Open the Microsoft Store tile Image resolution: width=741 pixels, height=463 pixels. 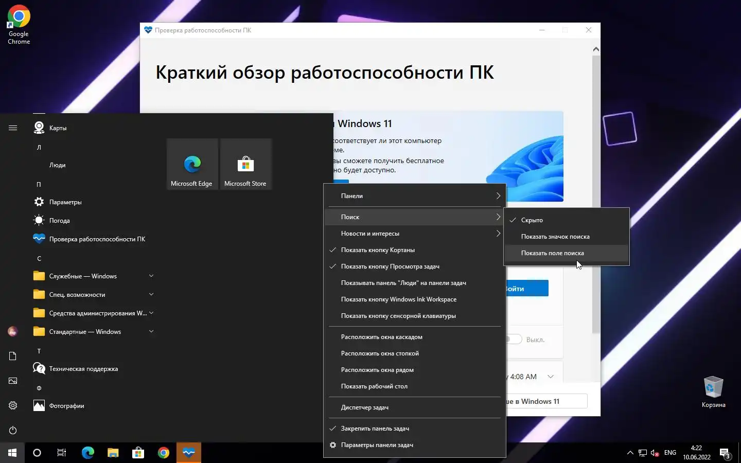pos(245,164)
